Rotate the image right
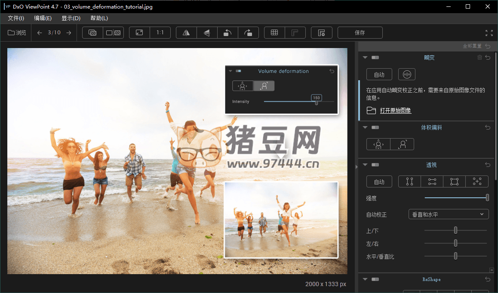This screenshot has width=498, height=293. 248,33
